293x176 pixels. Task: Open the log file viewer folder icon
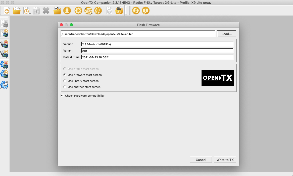pos(57,11)
